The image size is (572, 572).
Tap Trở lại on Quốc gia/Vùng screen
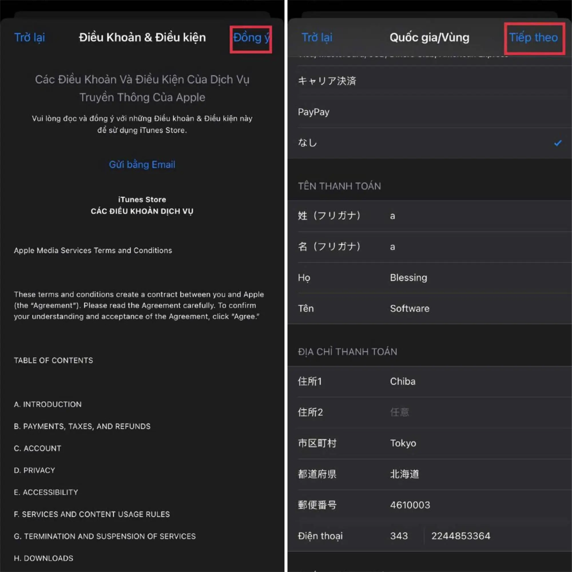tap(317, 38)
